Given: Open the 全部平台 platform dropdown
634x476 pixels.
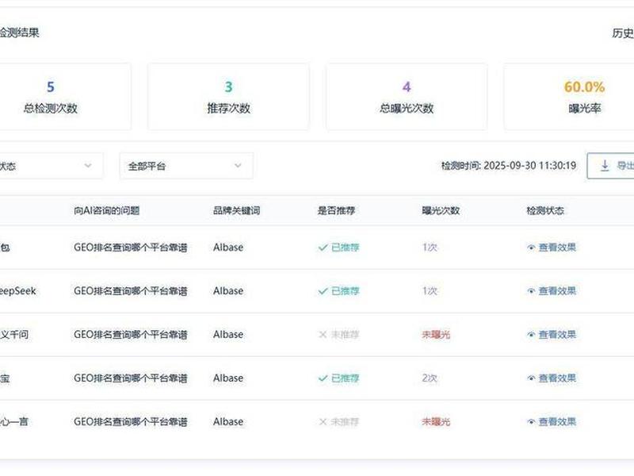Looking at the screenshot, I should point(186,166).
